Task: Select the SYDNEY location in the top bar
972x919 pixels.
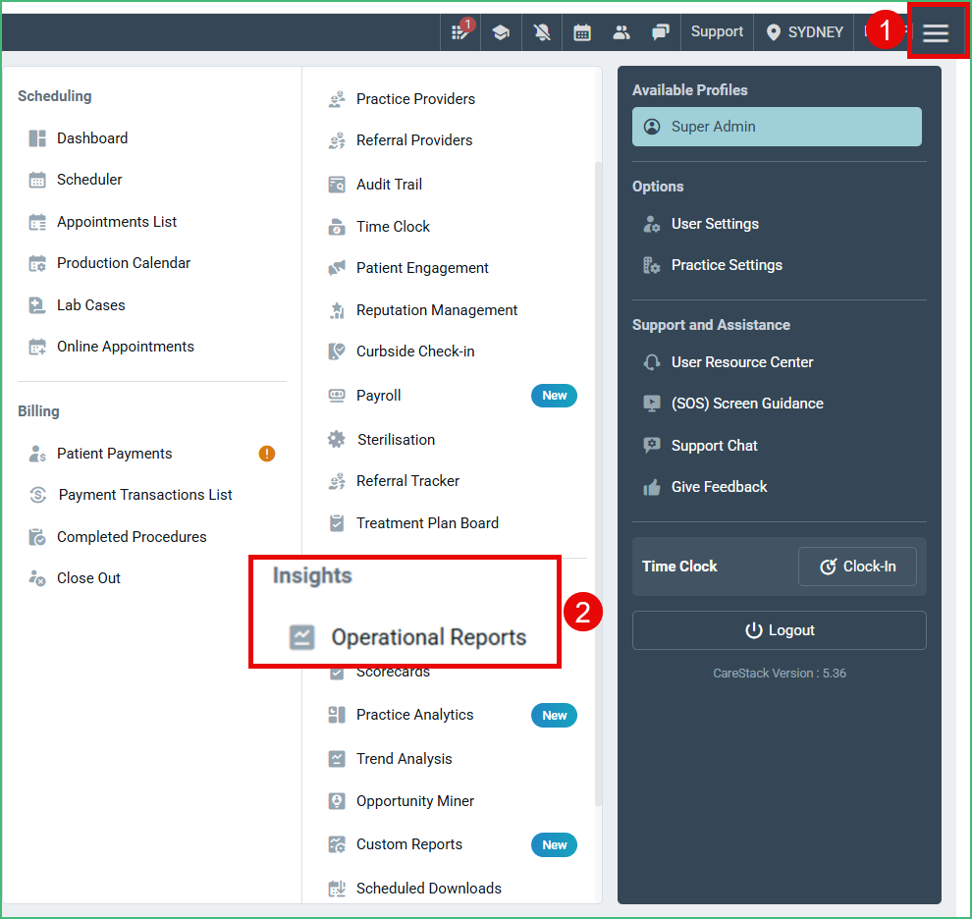Action: pyautogui.click(x=803, y=31)
